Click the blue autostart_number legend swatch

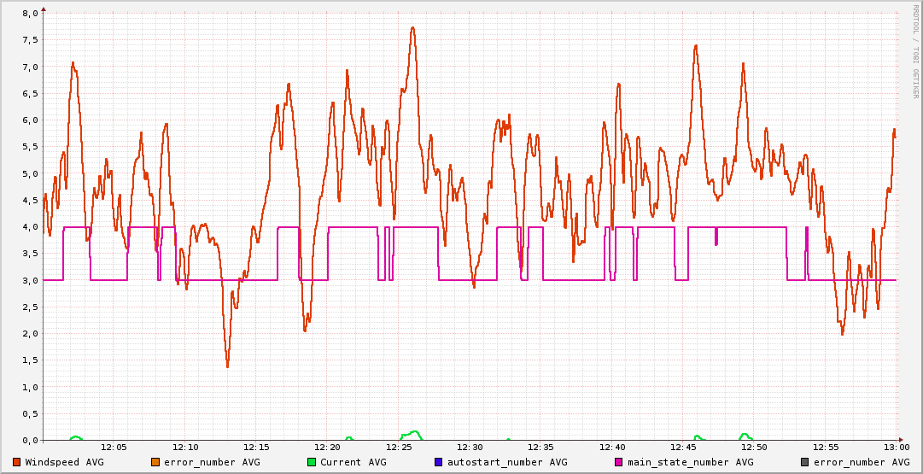439,462
